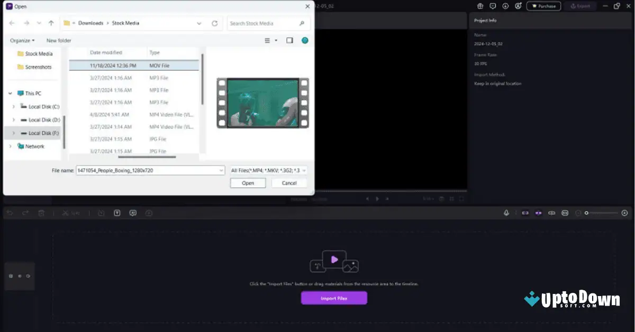The image size is (635, 332).
Task: Click the voiceover record microphone icon
Action: [x=506, y=213]
